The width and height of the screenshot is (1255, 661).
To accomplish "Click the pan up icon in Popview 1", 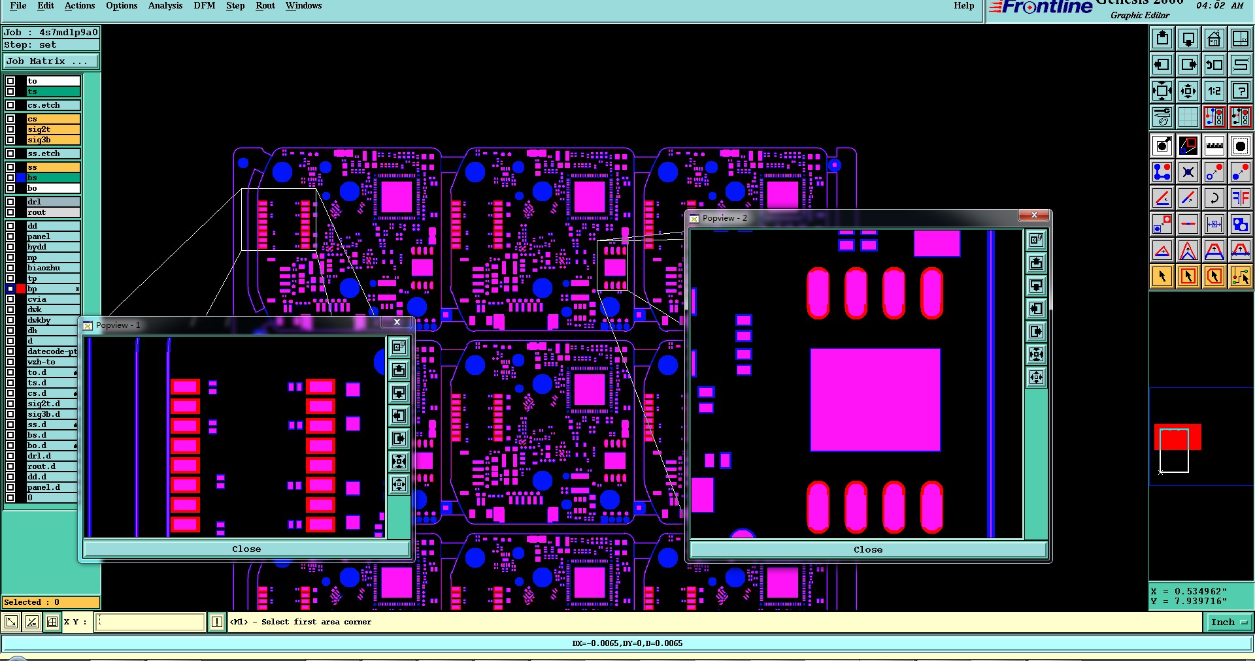I will tap(399, 370).
